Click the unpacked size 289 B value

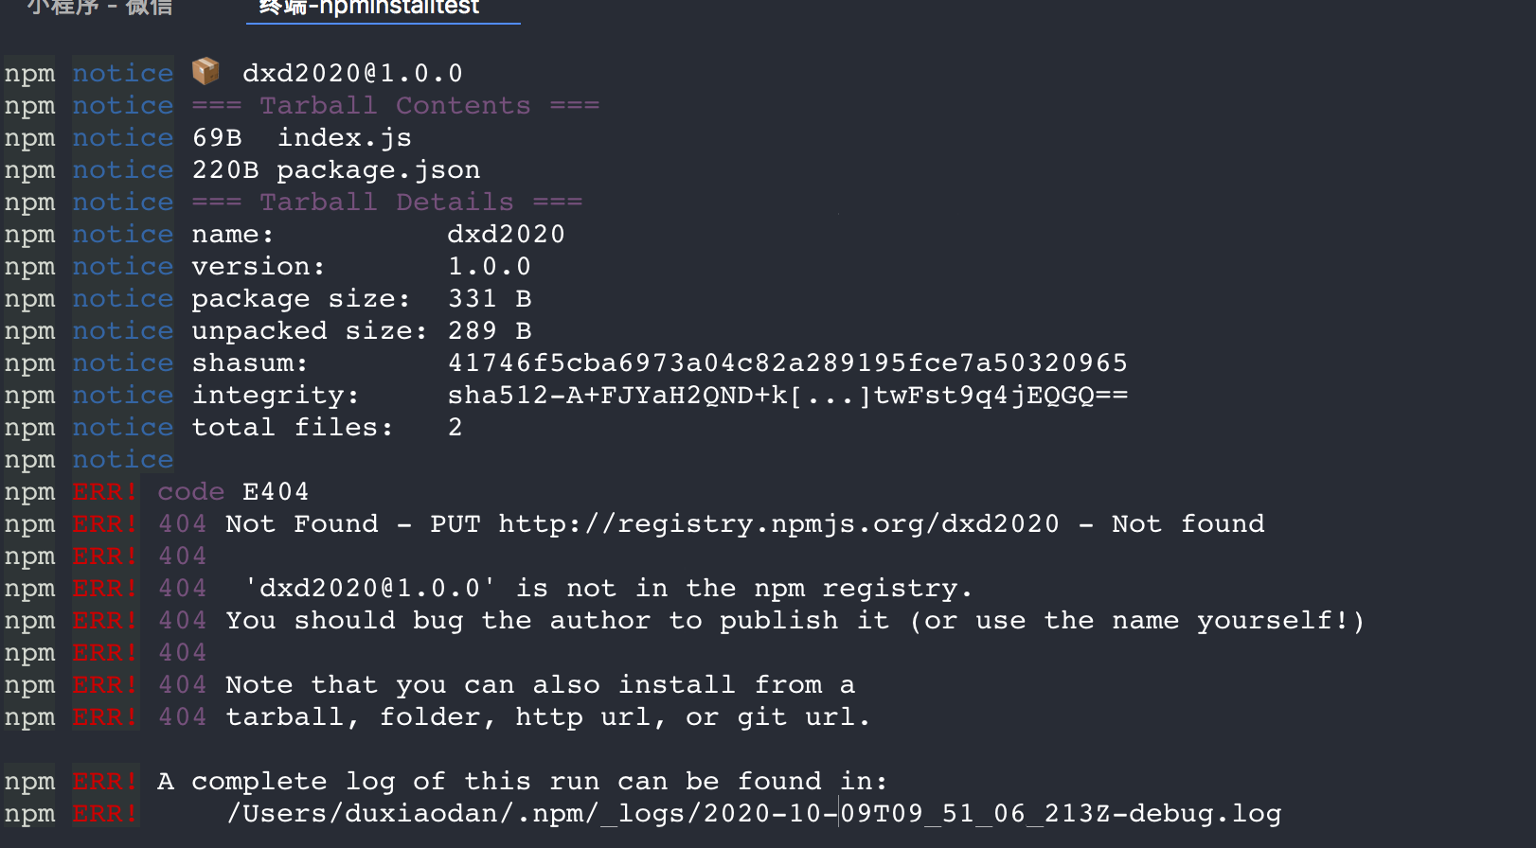(x=490, y=331)
